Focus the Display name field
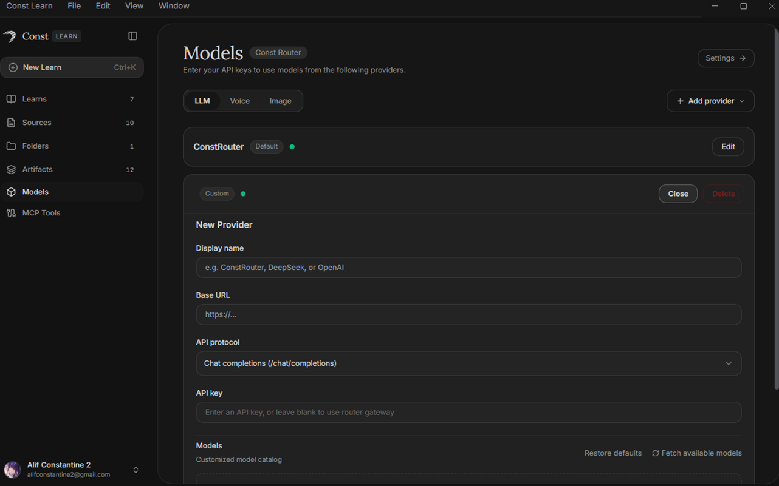The image size is (779, 486). (468, 268)
